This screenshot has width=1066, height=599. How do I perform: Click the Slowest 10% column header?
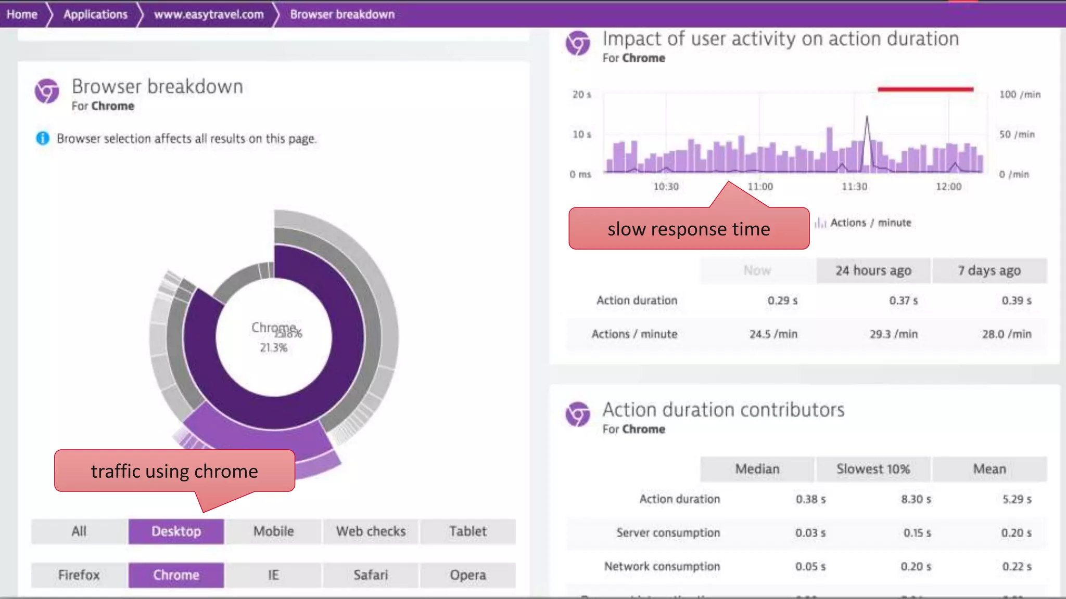click(x=873, y=469)
